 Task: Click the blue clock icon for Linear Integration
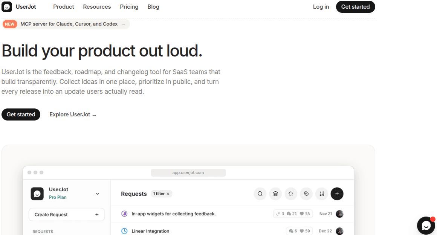pos(124,231)
